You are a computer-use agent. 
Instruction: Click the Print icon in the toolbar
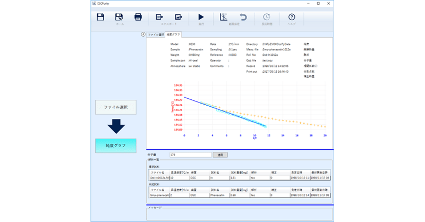point(138,17)
